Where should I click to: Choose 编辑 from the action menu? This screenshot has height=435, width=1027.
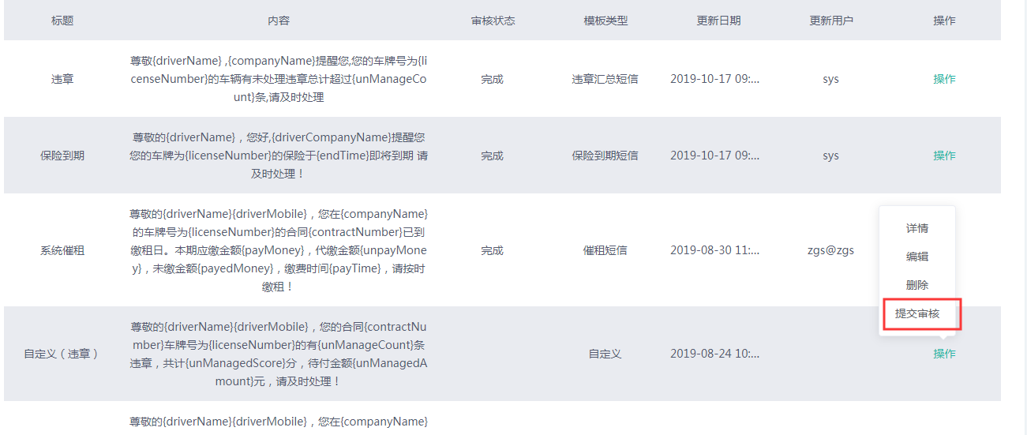[x=916, y=257]
